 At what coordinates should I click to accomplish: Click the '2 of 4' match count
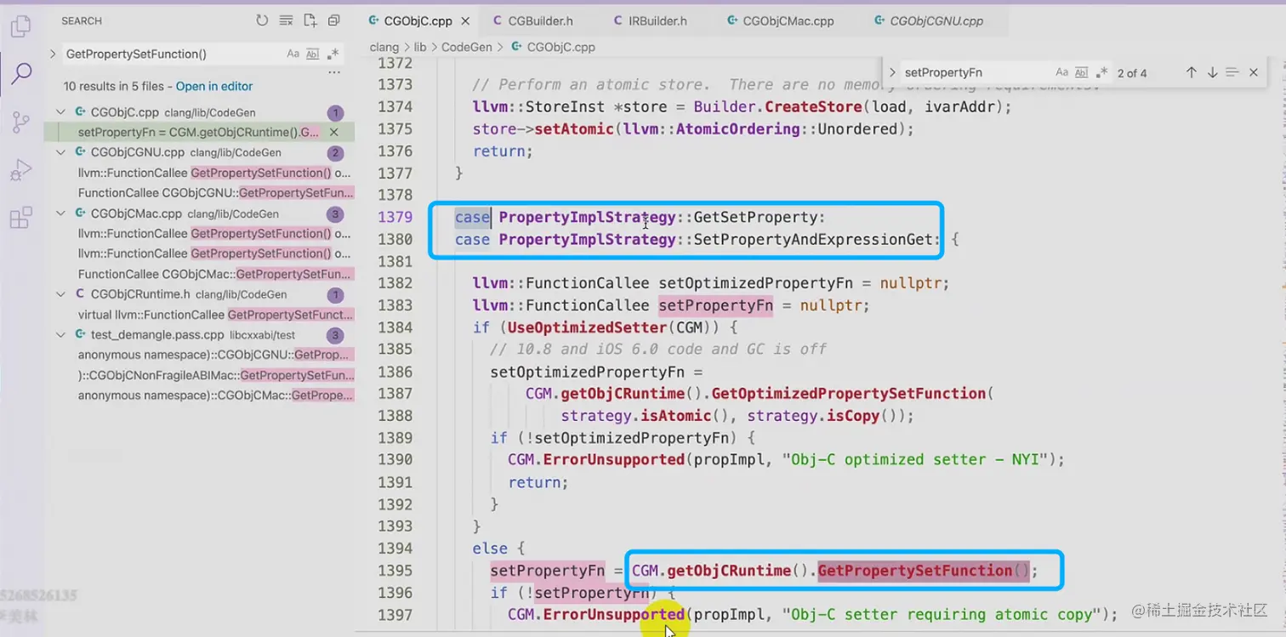(x=1132, y=73)
